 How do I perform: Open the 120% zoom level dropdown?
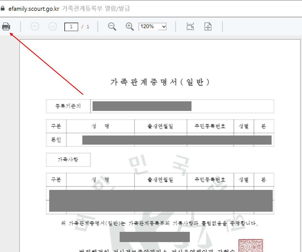pyautogui.click(x=152, y=26)
